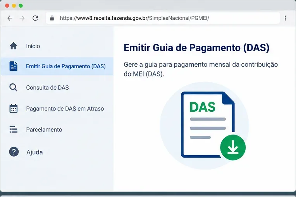Click the question mark Ajuda icon
Image resolution: width=296 pixels, height=197 pixels.
tap(14, 152)
